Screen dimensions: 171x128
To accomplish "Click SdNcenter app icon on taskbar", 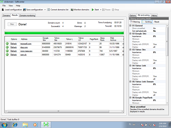I will (46, 125).
